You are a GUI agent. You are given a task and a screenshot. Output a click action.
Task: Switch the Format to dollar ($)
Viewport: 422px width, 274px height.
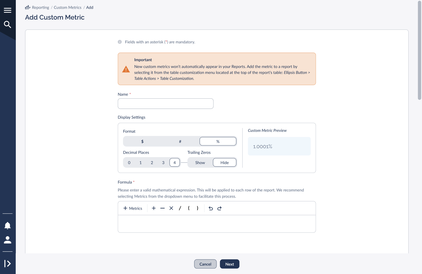(x=142, y=141)
